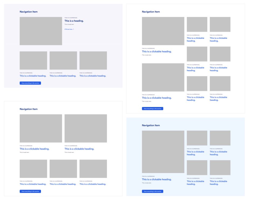The image size is (276, 200).
Task: Open clickable heading under left large image, two-large-image white panel
Action: [34, 149]
